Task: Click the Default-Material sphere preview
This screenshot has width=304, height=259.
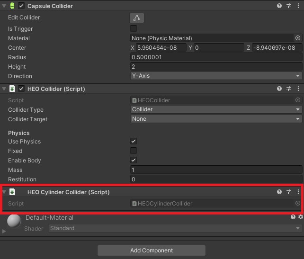Action: point(14,221)
